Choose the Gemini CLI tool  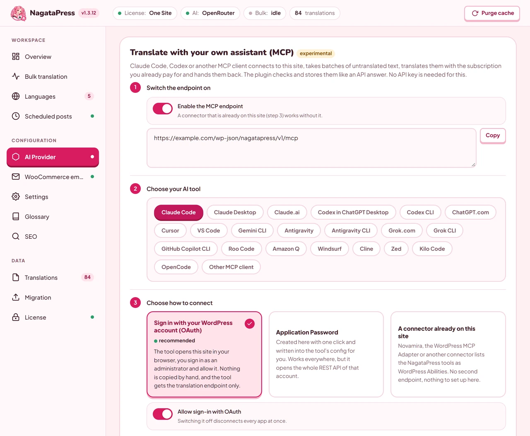pos(252,230)
